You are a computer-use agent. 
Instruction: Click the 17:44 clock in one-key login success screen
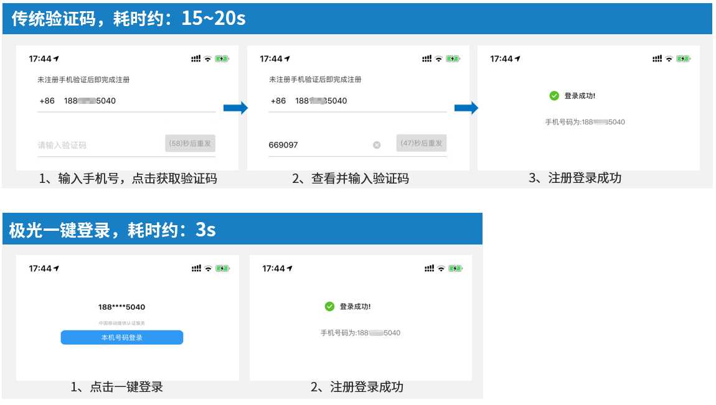point(273,269)
